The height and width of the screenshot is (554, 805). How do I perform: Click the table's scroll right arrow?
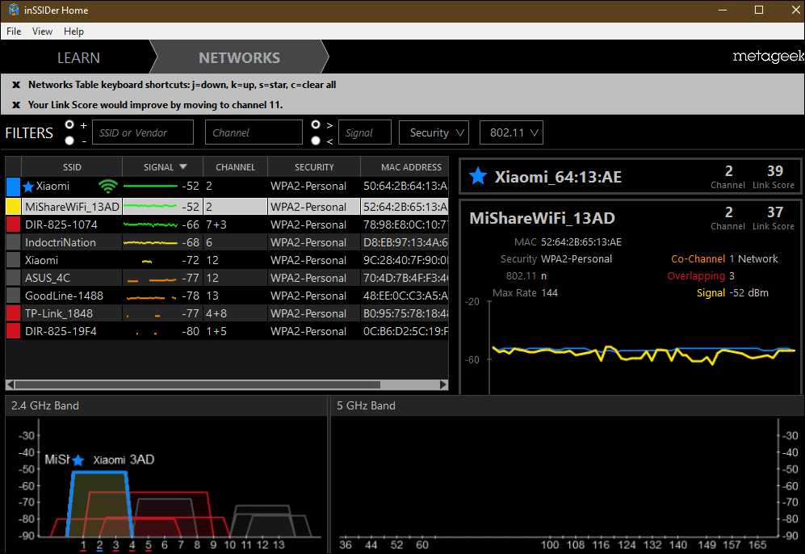tap(443, 384)
